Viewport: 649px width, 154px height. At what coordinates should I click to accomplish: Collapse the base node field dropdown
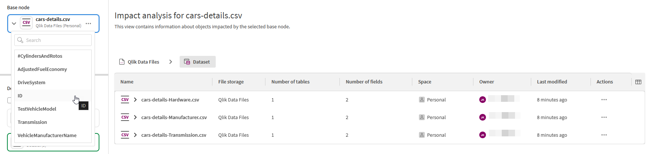tap(14, 24)
